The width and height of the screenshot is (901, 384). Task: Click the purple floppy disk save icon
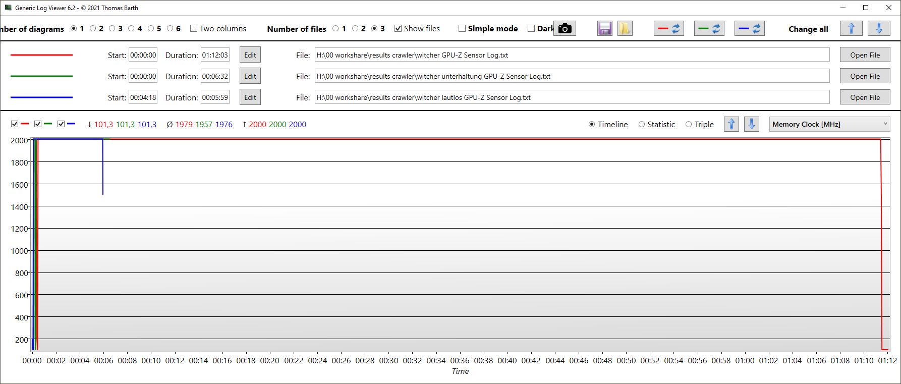604,29
